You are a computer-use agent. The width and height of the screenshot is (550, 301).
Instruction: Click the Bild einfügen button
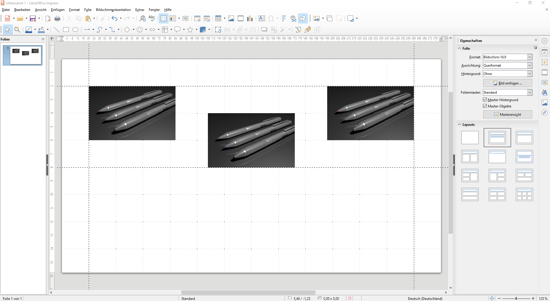(x=508, y=83)
